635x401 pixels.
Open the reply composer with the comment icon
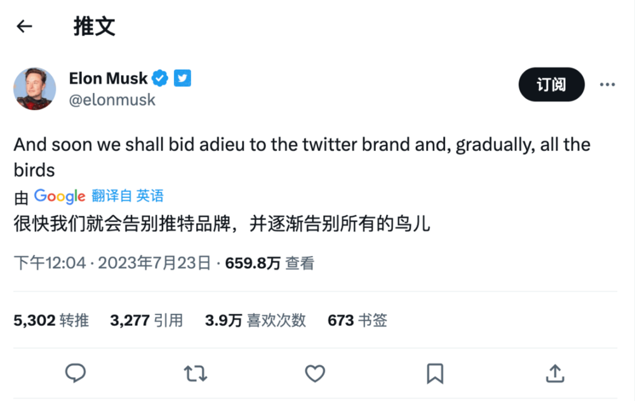[76, 374]
